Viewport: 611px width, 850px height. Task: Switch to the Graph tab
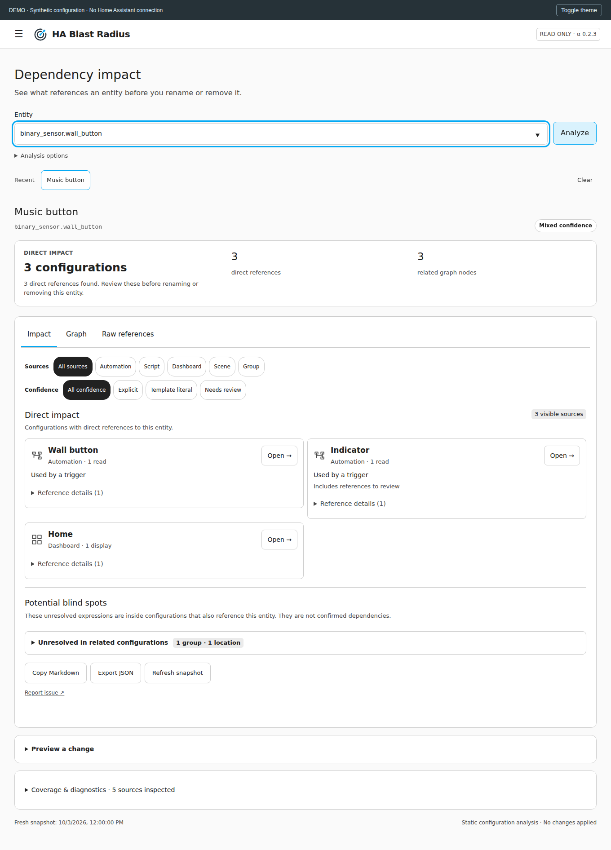tap(76, 334)
